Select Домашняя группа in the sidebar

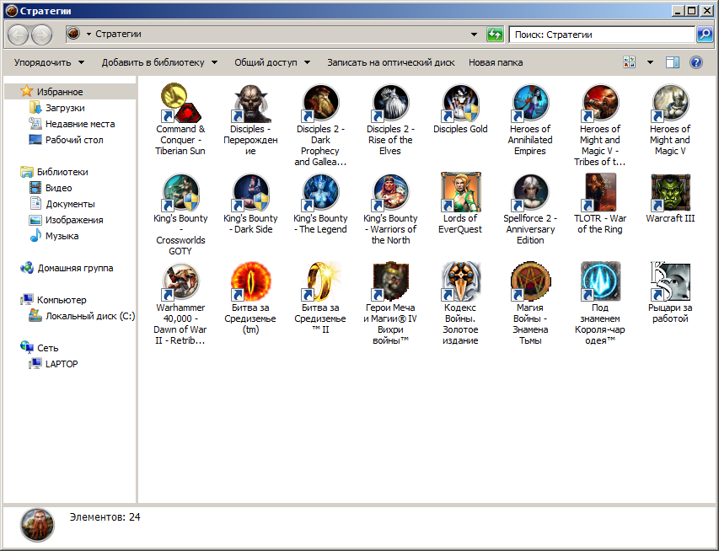75,268
